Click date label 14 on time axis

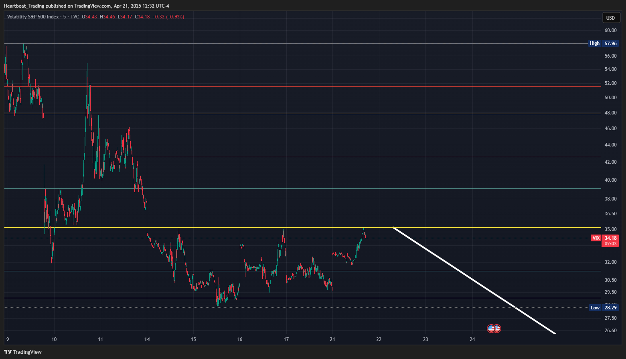(147, 339)
